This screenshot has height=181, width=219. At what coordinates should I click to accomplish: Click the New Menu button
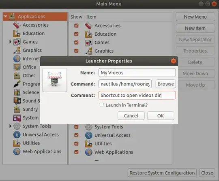pyautogui.click(x=195, y=17)
